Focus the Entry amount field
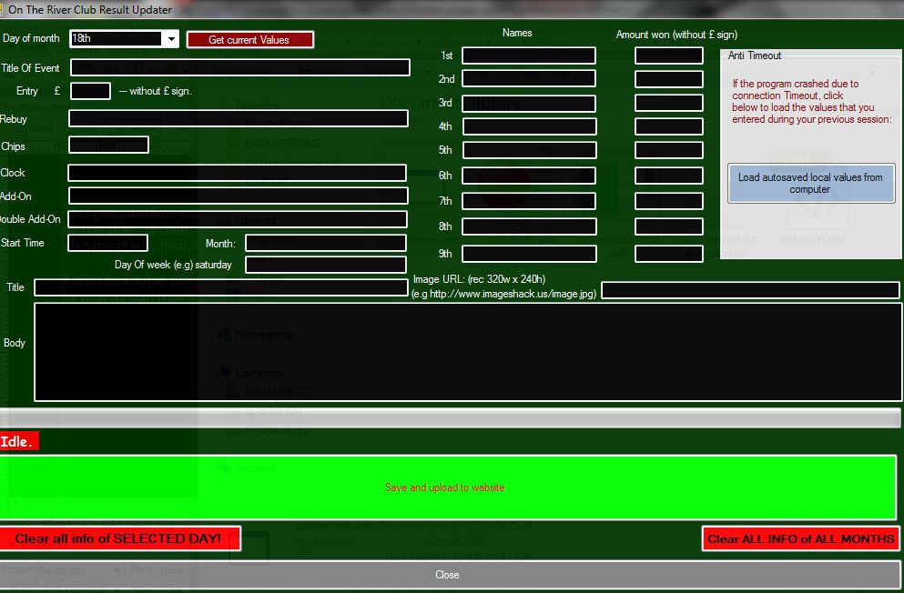Screen dimensions: 904x593 pyautogui.click(x=90, y=91)
